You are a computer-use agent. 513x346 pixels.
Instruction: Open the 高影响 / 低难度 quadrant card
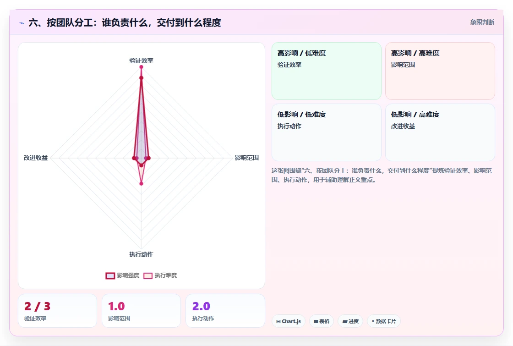327,71
